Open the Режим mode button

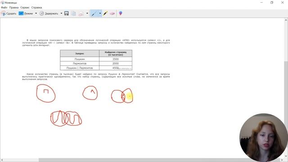tap(26, 13)
